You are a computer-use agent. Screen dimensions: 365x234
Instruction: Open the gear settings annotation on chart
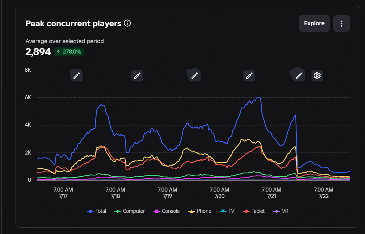click(x=317, y=75)
